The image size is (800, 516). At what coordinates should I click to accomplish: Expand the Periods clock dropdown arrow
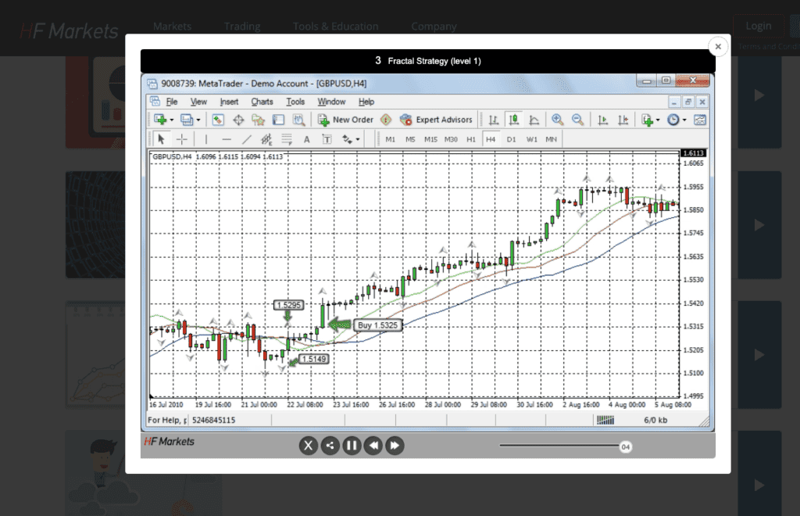point(684,120)
